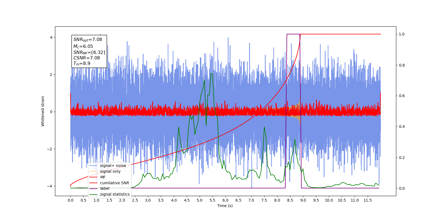440x220 pixels.
Task: Click the SNRopt=7.08 annotation text
Action: (x=88, y=40)
